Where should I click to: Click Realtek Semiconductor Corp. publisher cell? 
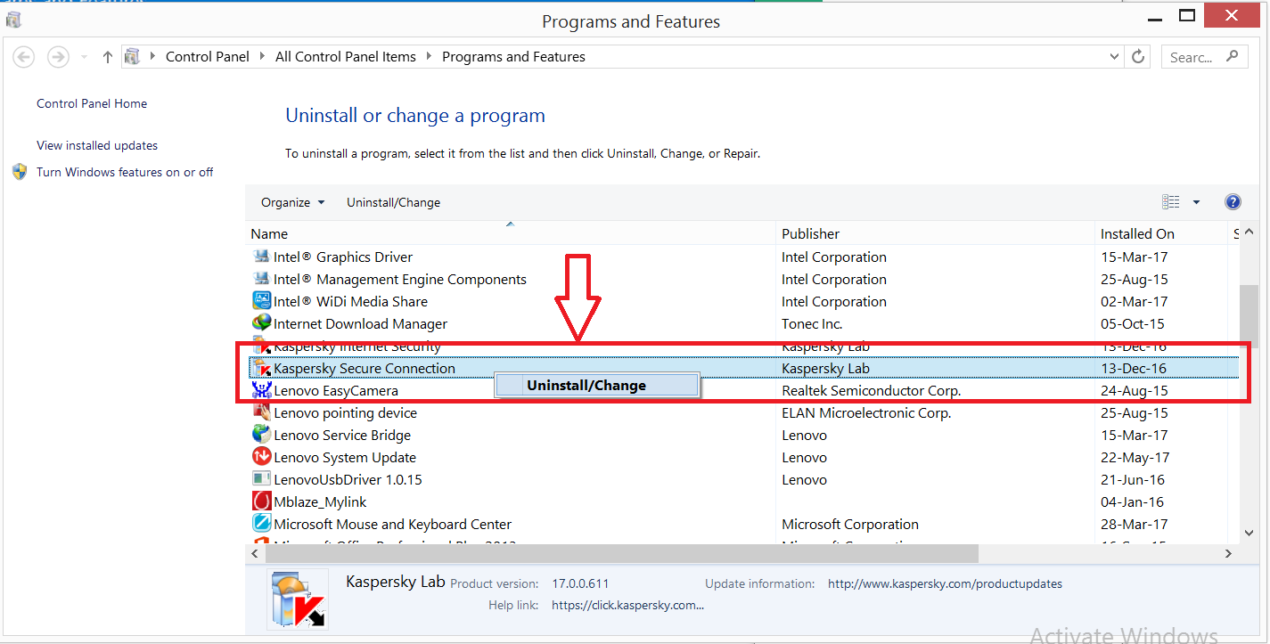(871, 390)
